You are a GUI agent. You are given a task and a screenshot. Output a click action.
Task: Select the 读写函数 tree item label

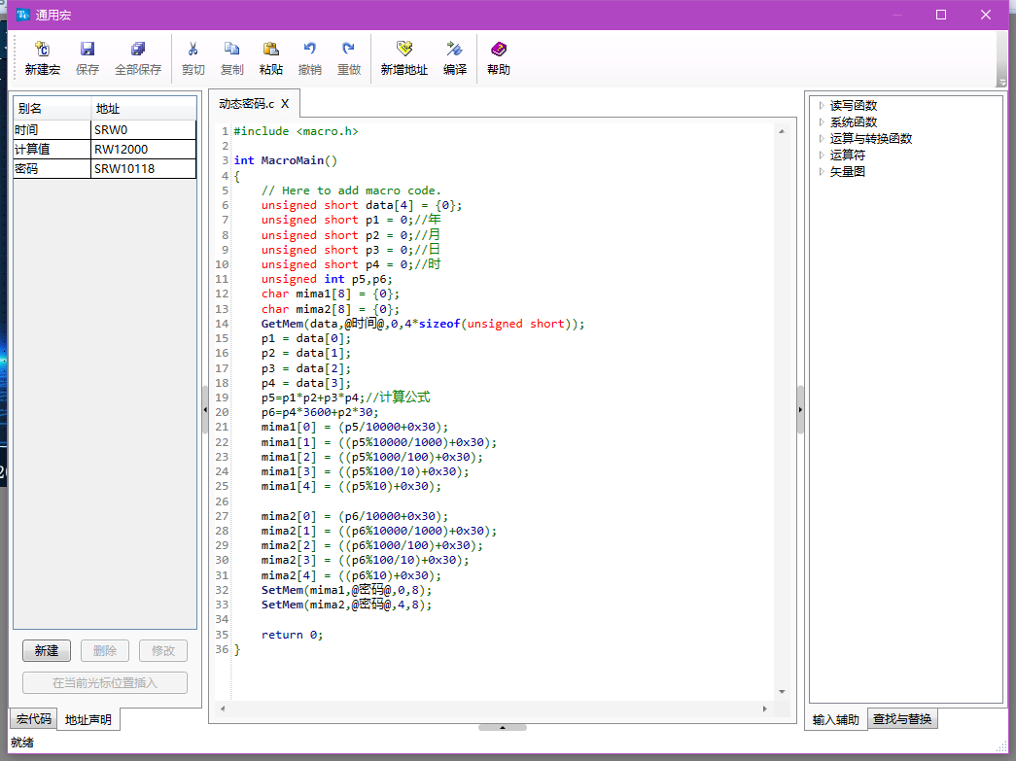pyautogui.click(x=854, y=106)
